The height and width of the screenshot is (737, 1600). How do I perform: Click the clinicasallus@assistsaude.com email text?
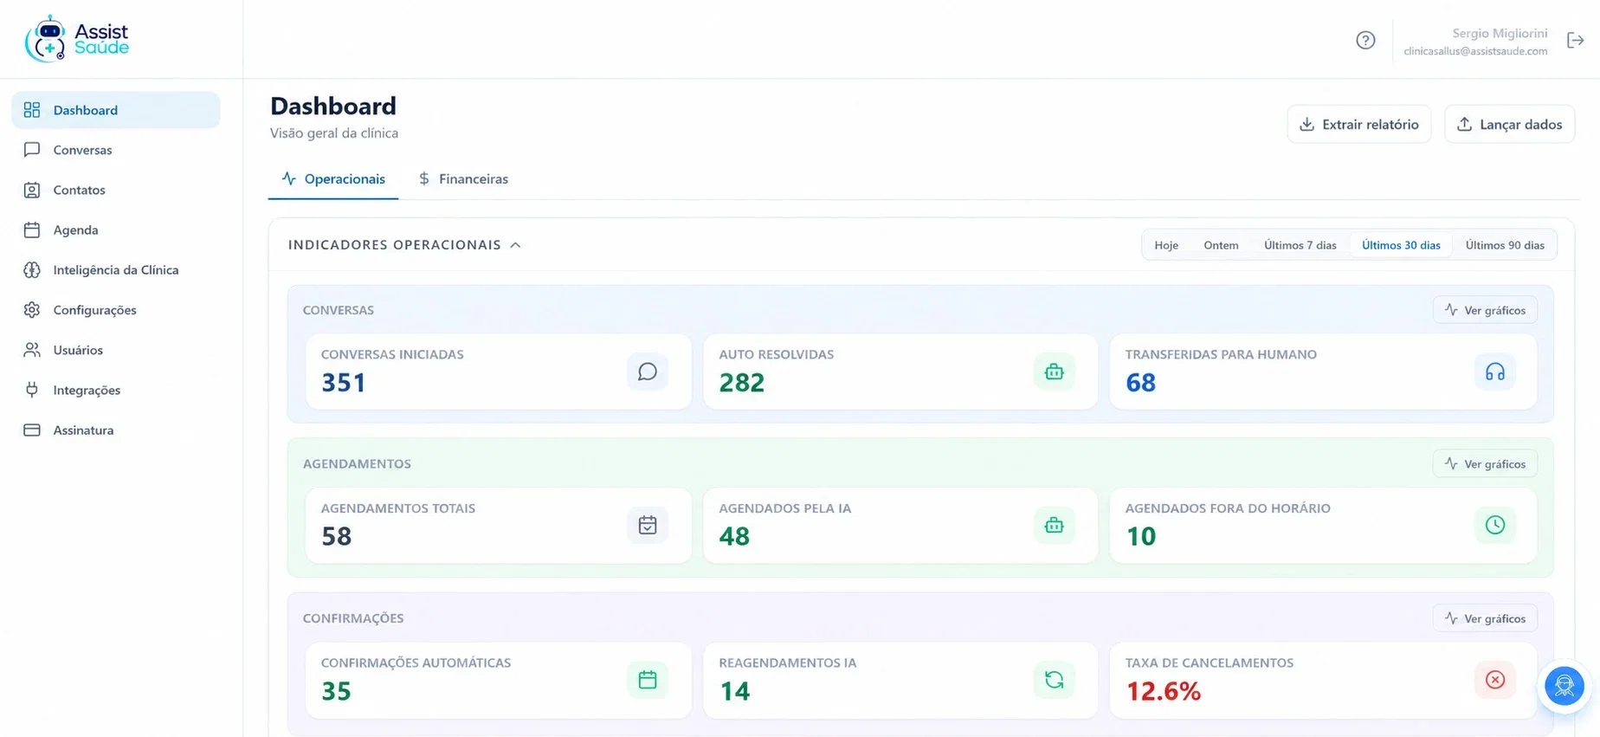[1475, 51]
